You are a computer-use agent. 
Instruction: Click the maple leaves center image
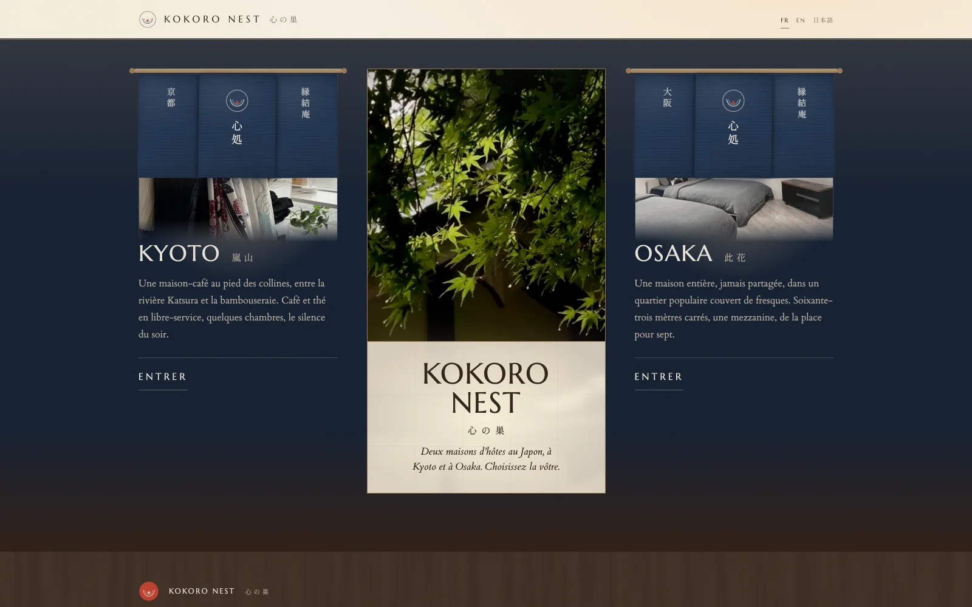[486, 205]
